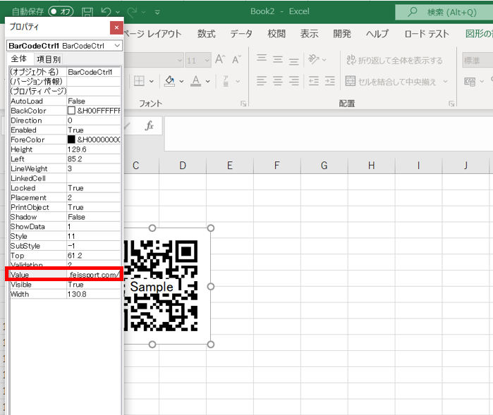Open the Font Color dropdown arrow
The image size is (493, 415).
[x=208, y=81]
